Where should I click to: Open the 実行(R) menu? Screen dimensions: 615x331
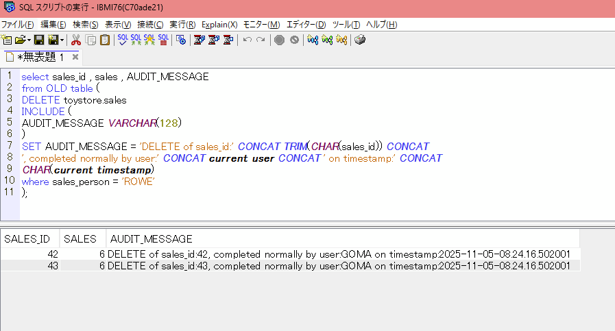[x=182, y=25]
